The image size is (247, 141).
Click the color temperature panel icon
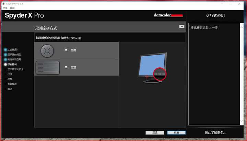pyautogui.click(x=48, y=68)
